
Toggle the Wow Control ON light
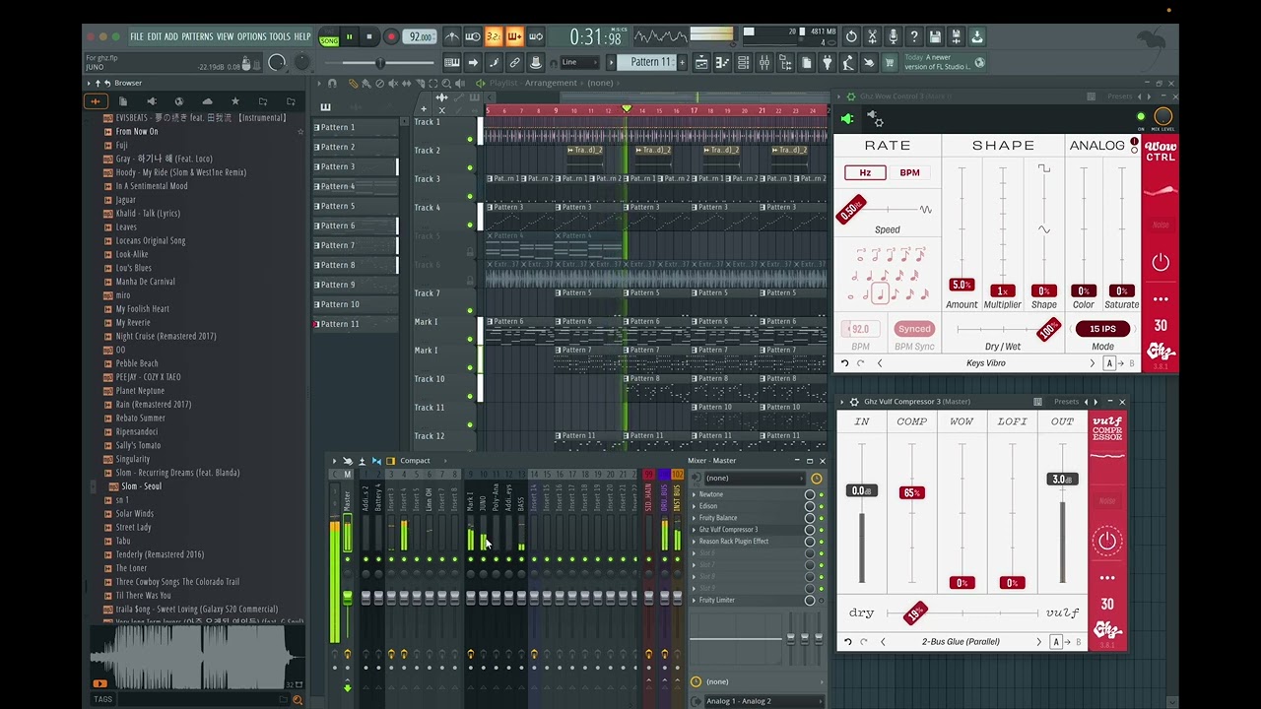(1141, 117)
